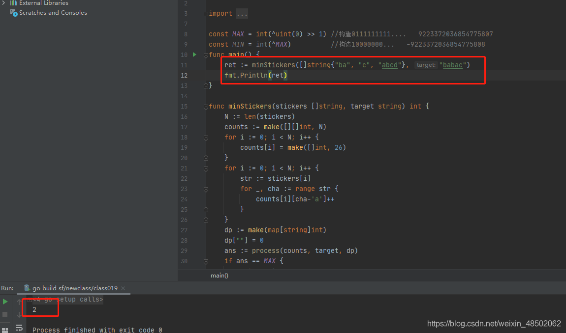566x333 pixels.
Task: Click the Go gopher icon in the Run tab
Action: tap(27, 288)
